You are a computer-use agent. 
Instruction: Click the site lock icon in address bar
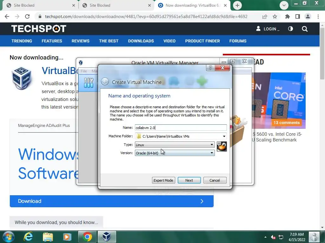[40, 16]
